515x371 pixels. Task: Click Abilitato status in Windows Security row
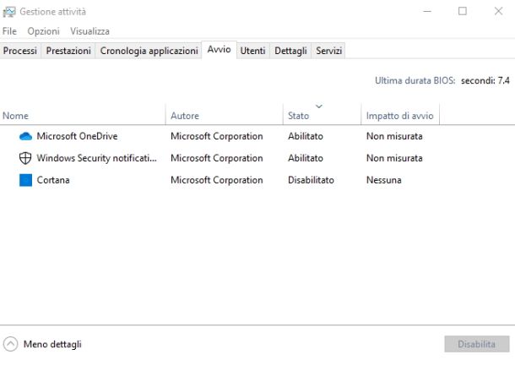[x=306, y=158]
